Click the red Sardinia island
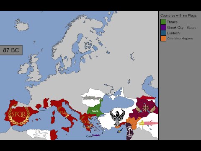Image resolution: width=201 pixels, height=151 pixels. [53, 120]
